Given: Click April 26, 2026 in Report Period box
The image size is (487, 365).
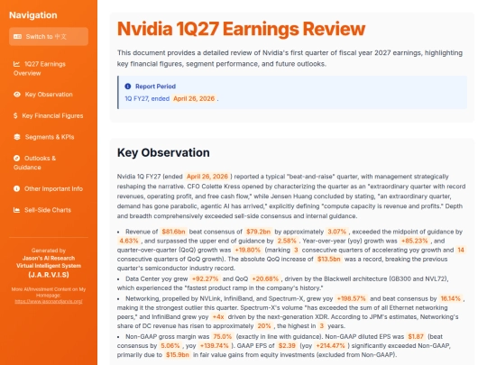Looking at the screenshot, I should click(x=194, y=99).
